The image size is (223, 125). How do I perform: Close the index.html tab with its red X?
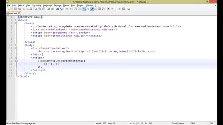(19, 13)
